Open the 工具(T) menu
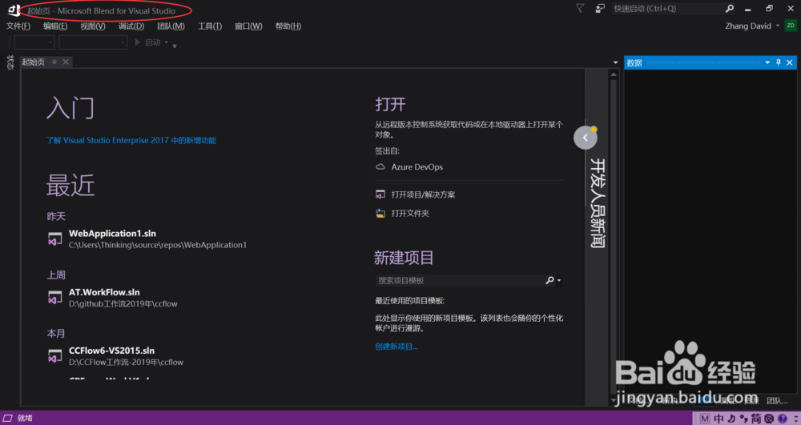 (x=210, y=26)
